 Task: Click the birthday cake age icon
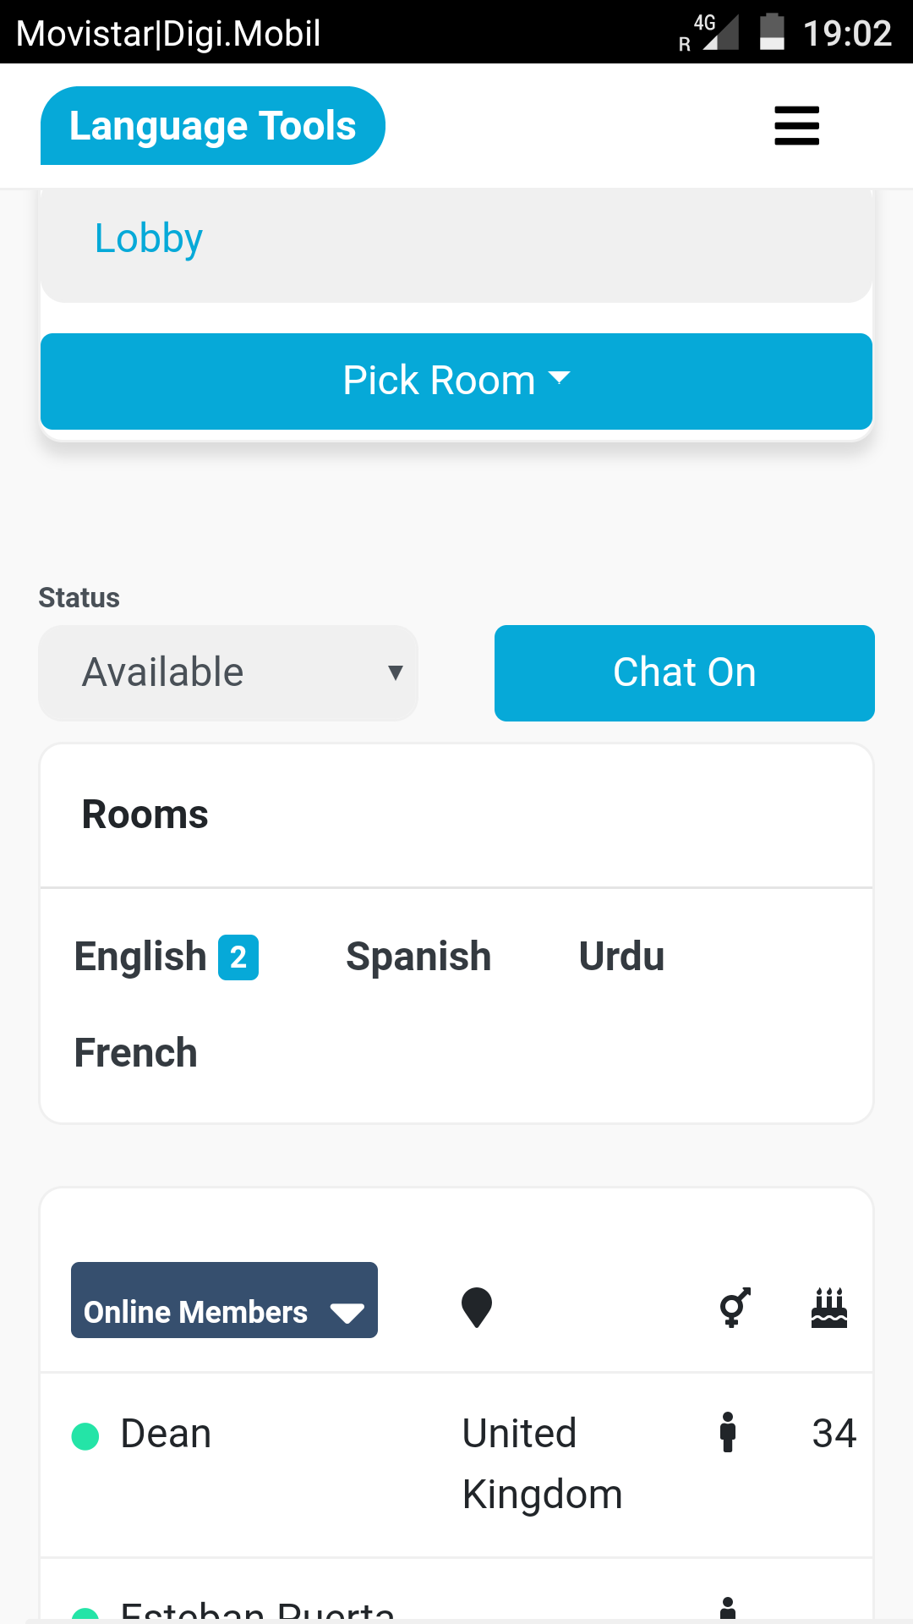828,1308
